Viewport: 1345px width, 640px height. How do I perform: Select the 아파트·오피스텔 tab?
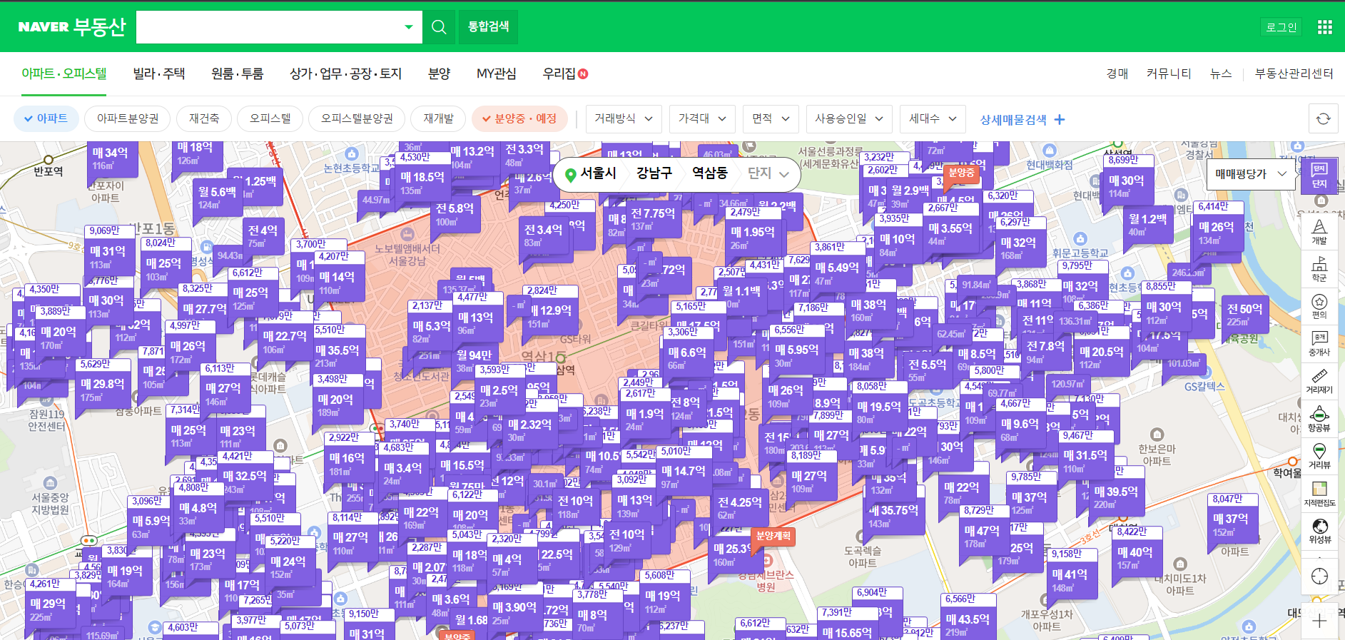pyautogui.click(x=64, y=73)
